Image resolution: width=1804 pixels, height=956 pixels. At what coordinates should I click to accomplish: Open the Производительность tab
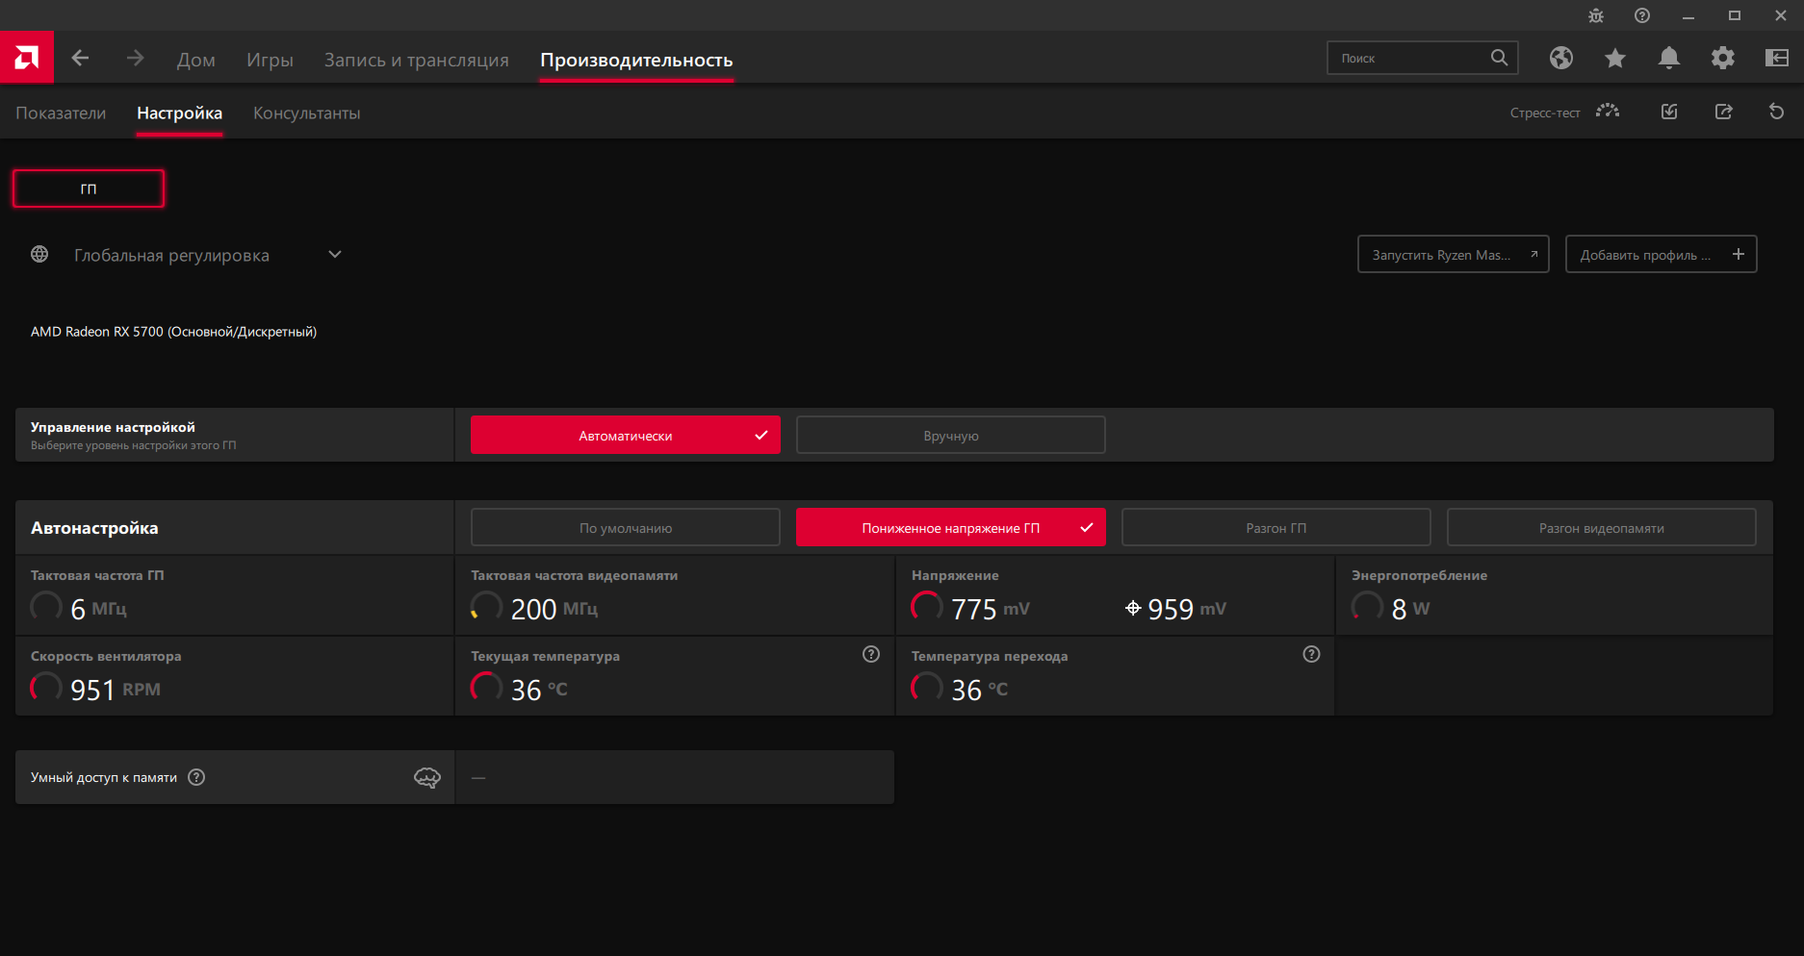[x=636, y=60]
